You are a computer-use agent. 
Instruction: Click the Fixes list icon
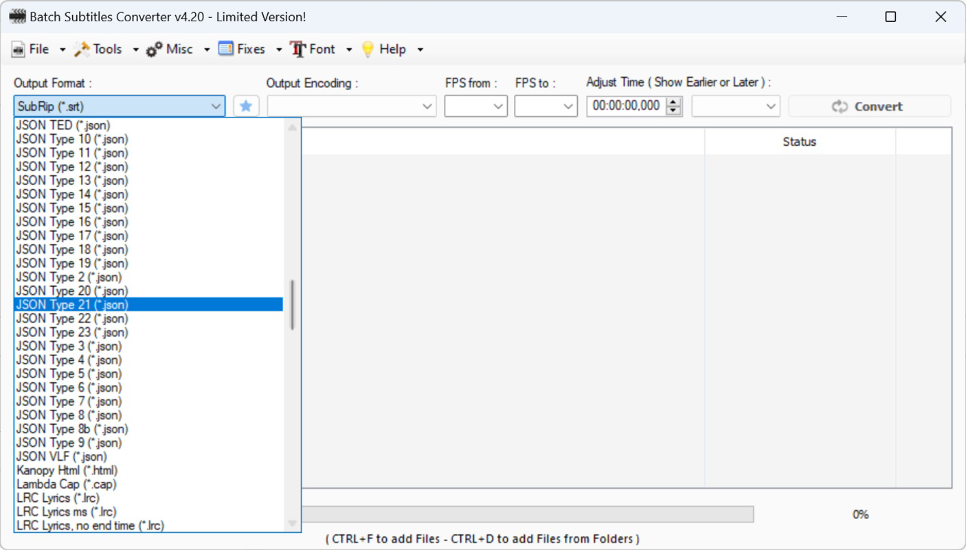[226, 49]
